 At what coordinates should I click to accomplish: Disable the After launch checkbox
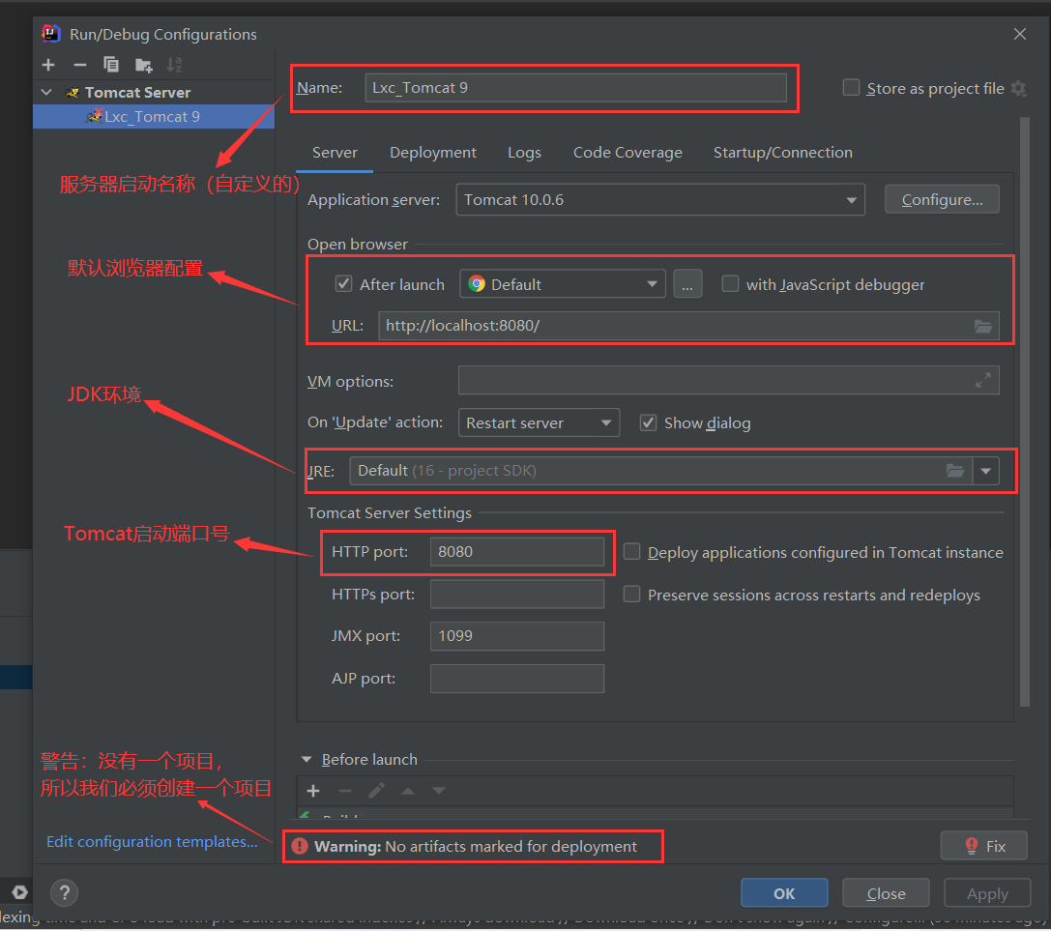point(344,283)
